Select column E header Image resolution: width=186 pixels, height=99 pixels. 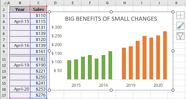pos(73,3)
